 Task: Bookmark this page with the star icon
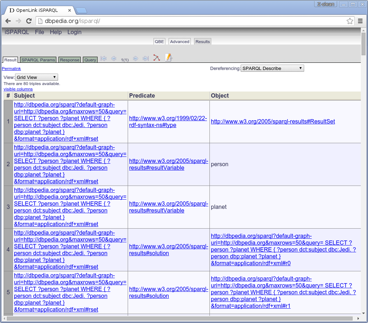[350, 21]
